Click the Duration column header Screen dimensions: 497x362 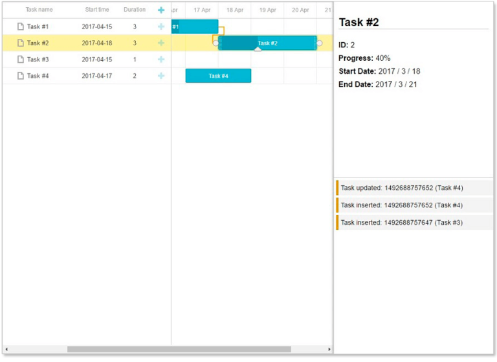click(135, 10)
